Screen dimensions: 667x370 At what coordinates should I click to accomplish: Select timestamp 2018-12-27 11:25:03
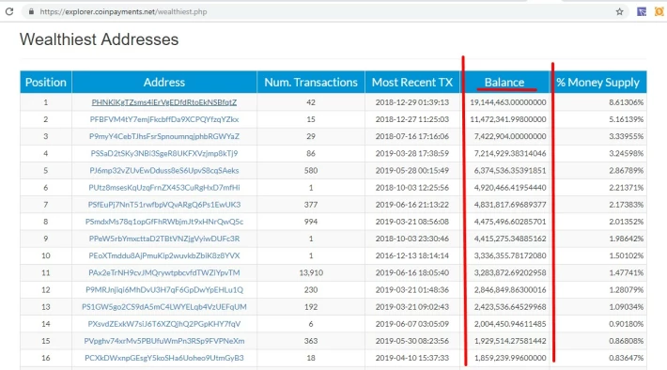(412, 119)
